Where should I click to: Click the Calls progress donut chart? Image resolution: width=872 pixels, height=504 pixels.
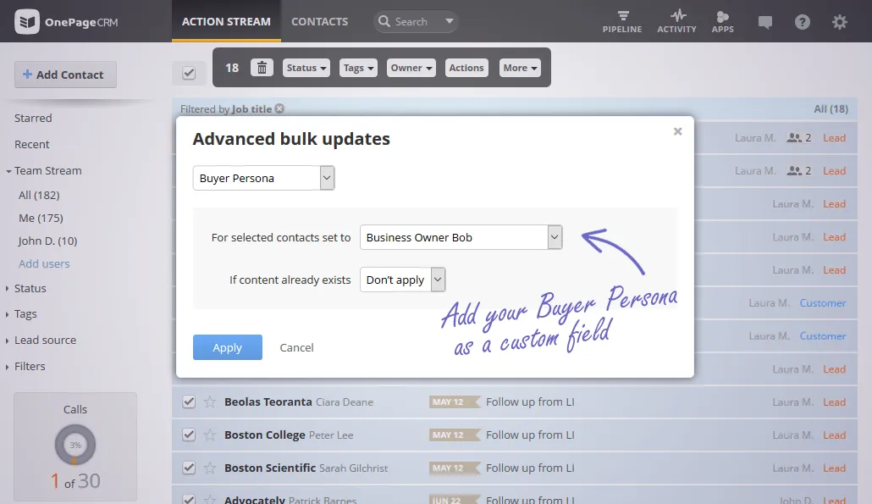(x=75, y=445)
